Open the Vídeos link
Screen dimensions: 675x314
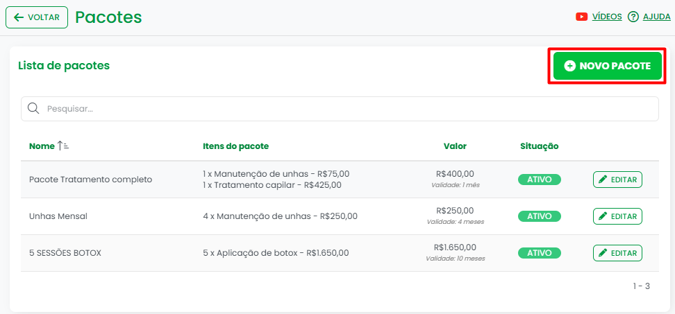click(x=607, y=17)
